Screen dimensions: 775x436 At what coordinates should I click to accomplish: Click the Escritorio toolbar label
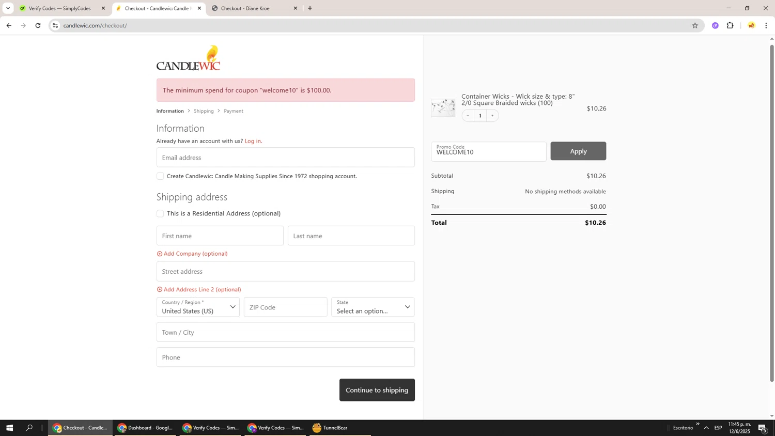pyautogui.click(x=683, y=428)
